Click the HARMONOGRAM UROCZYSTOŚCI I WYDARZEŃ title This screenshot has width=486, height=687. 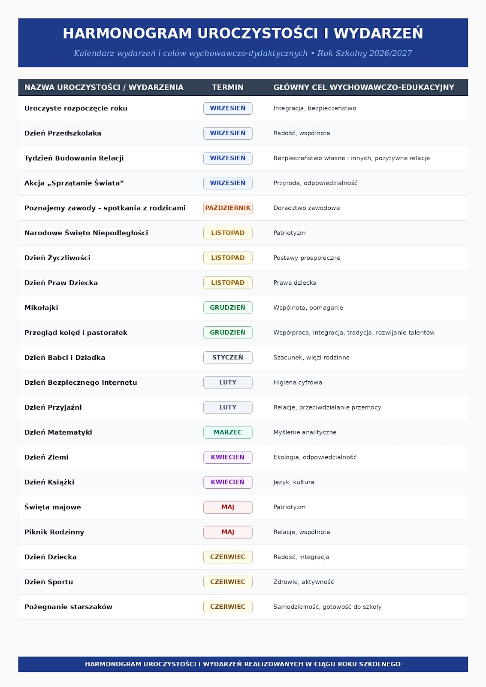243,33
